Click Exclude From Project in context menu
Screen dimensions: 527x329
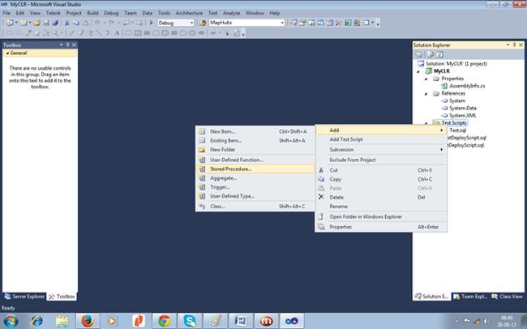click(x=381, y=160)
